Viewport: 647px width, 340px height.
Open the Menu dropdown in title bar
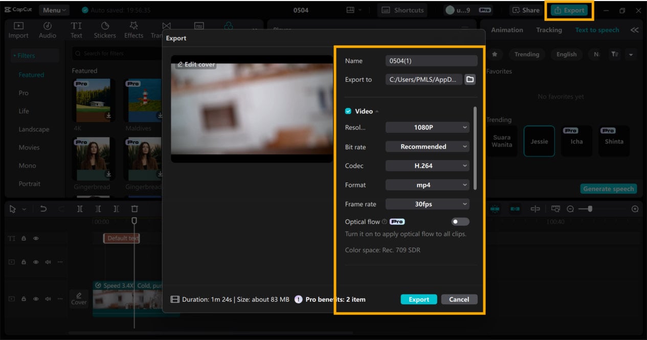point(55,10)
